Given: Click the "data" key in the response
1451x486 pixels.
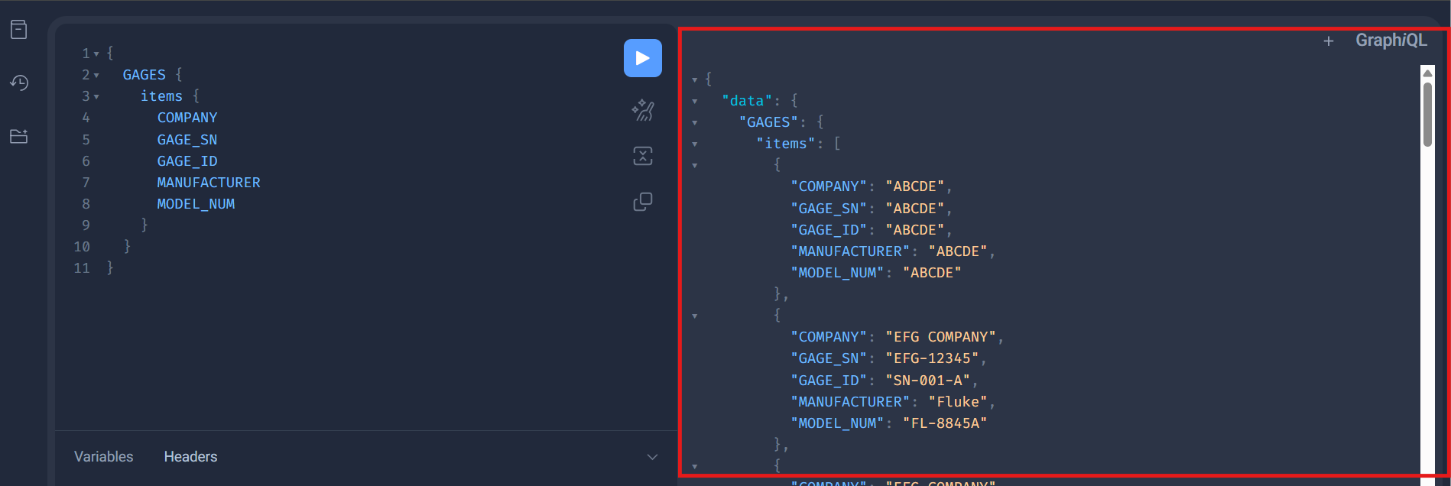Looking at the screenshot, I should click(x=747, y=101).
